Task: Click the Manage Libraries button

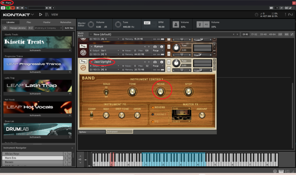Action: pyautogui.click(x=17, y=28)
